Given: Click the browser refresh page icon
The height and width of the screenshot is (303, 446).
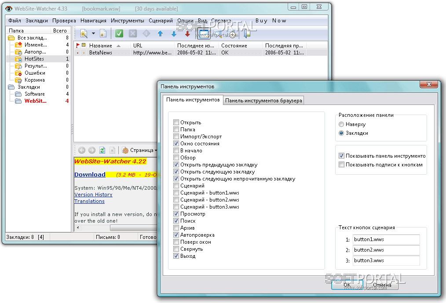Looking at the screenshot, I should coord(102,150).
